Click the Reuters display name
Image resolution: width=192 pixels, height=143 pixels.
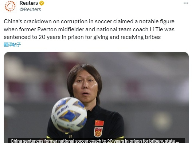pyautogui.click(x=29, y=3)
